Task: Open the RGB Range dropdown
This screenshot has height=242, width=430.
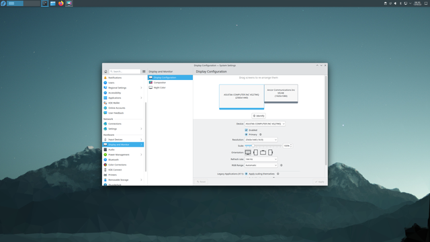Action: coord(261,165)
